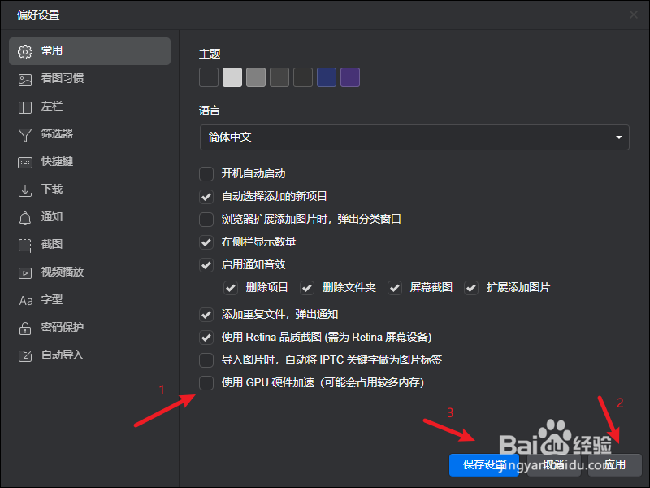Click the keyboard icon beside 快捷键
Viewport: 650px width, 488px height.
[25, 162]
